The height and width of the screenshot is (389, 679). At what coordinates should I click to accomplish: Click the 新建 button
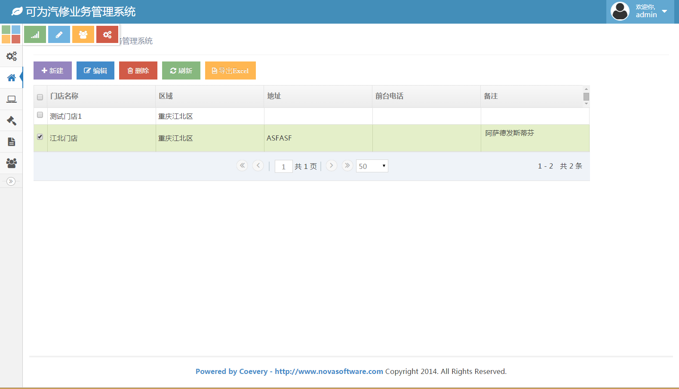click(x=52, y=70)
